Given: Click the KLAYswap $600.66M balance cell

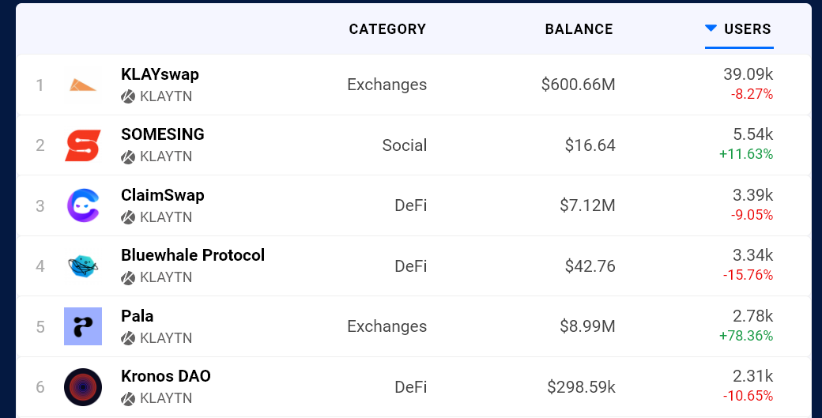Looking at the screenshot, I should click(x=578, y=85).
